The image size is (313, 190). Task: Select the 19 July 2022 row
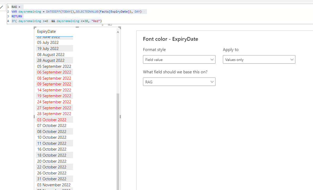pos(54,49)
